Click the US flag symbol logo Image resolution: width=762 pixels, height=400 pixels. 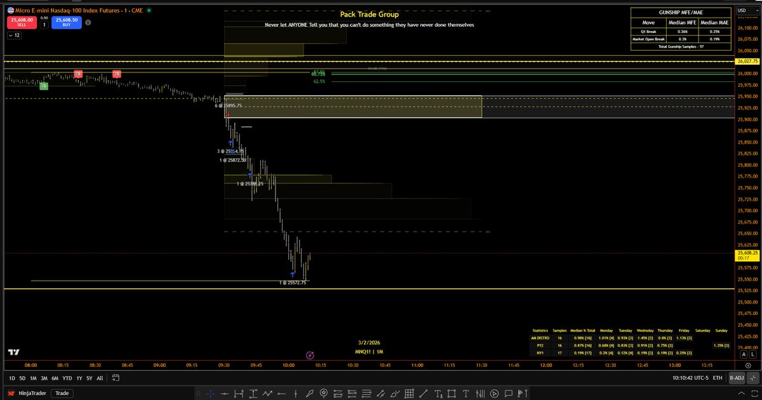click(11, 10)
